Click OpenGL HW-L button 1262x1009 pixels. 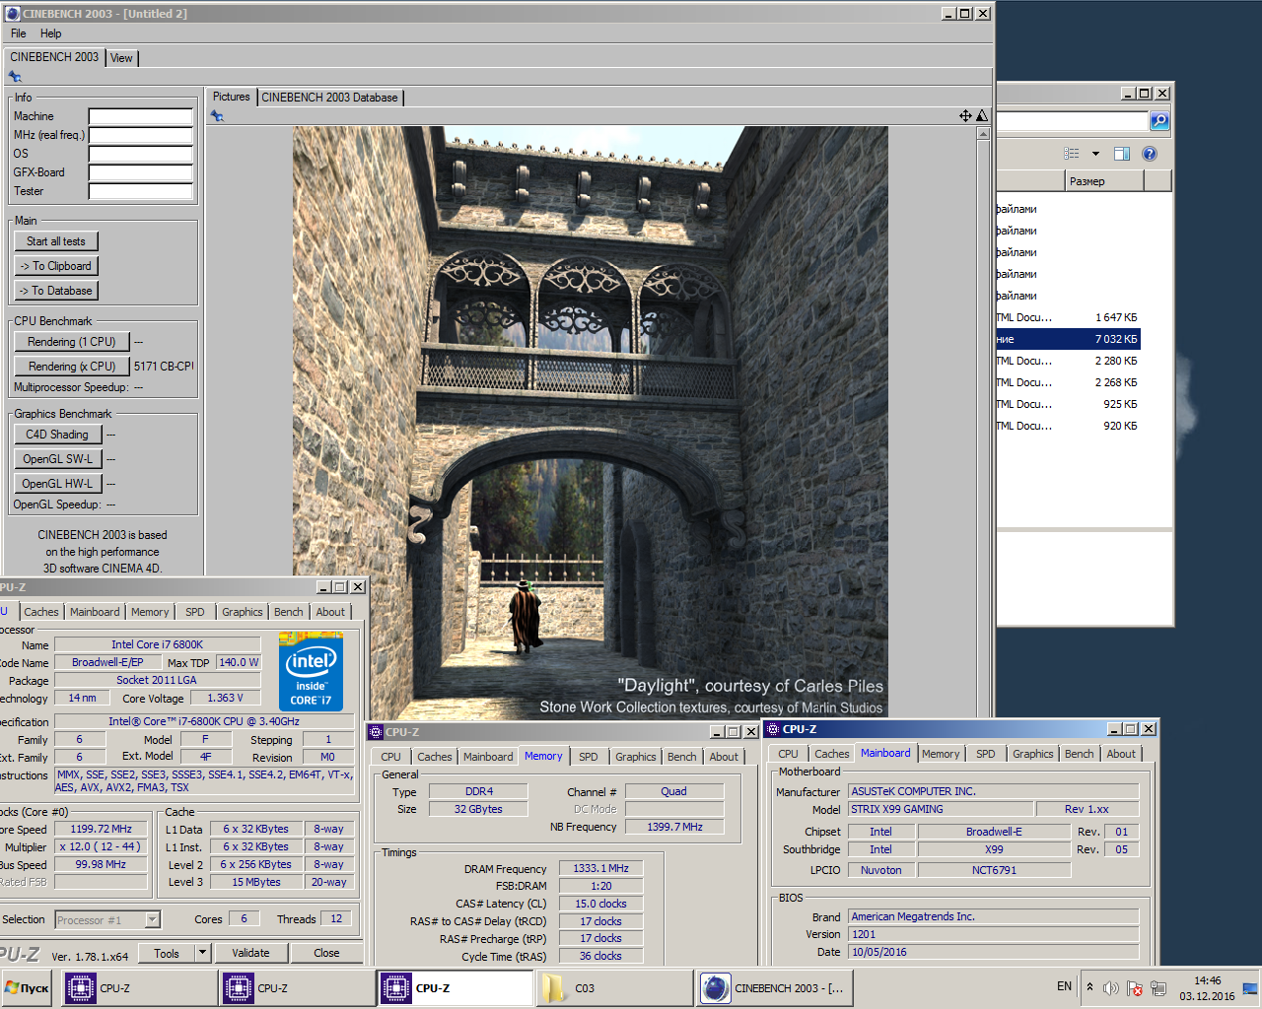point(57,484)
